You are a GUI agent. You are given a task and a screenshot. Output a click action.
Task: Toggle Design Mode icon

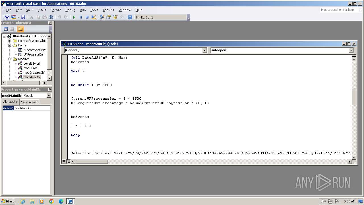[x=94, y=17]
